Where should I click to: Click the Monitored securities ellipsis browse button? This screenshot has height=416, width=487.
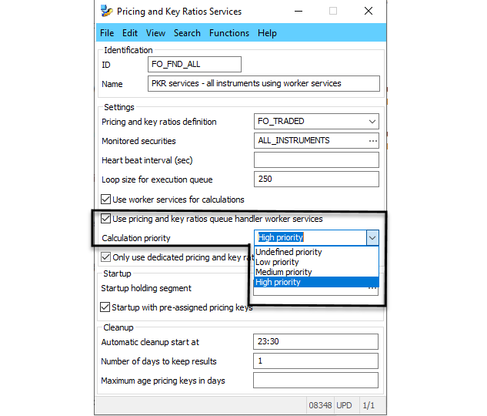372,141
